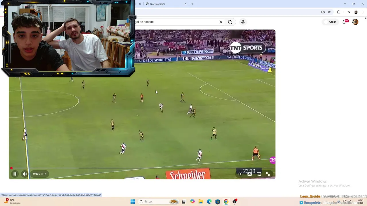Viewport: 367px width, 206px height.
Task: Click the page scrollbar up arrow
Action: [365, 18]
